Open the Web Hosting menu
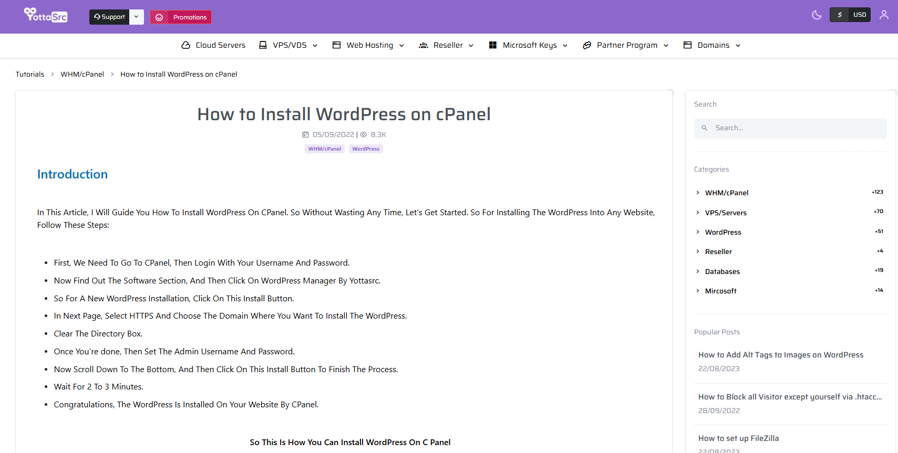898x453 pixels. 369,45
